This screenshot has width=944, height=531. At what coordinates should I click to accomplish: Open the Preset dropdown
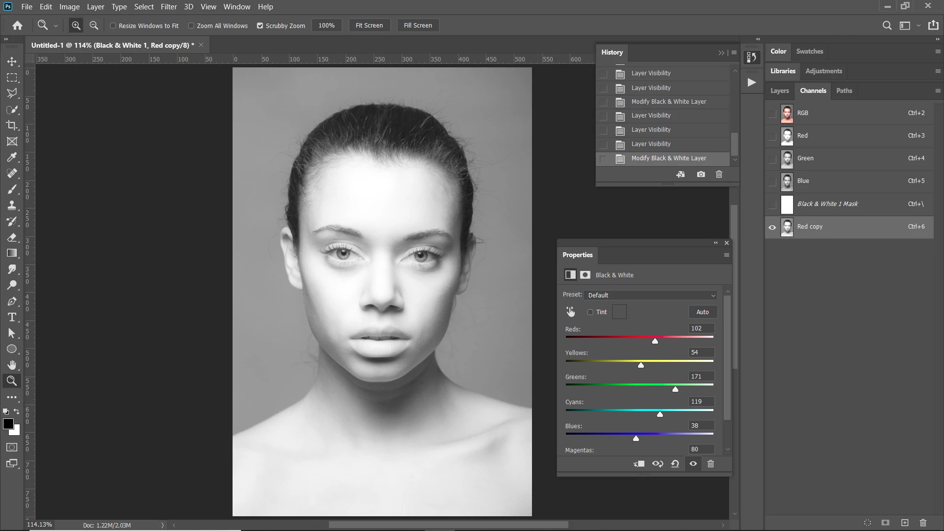[651, 295]
